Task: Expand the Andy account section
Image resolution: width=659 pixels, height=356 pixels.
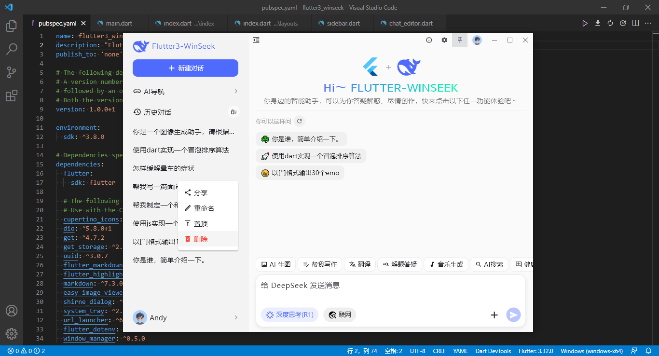Action: (x=185, y=317)
